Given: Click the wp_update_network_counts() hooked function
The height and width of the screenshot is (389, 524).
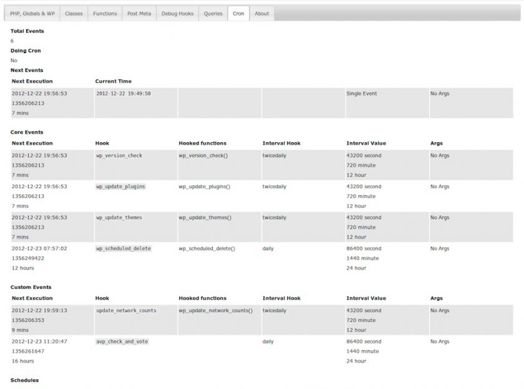Looking at the screenshot, I should (216, 310).
